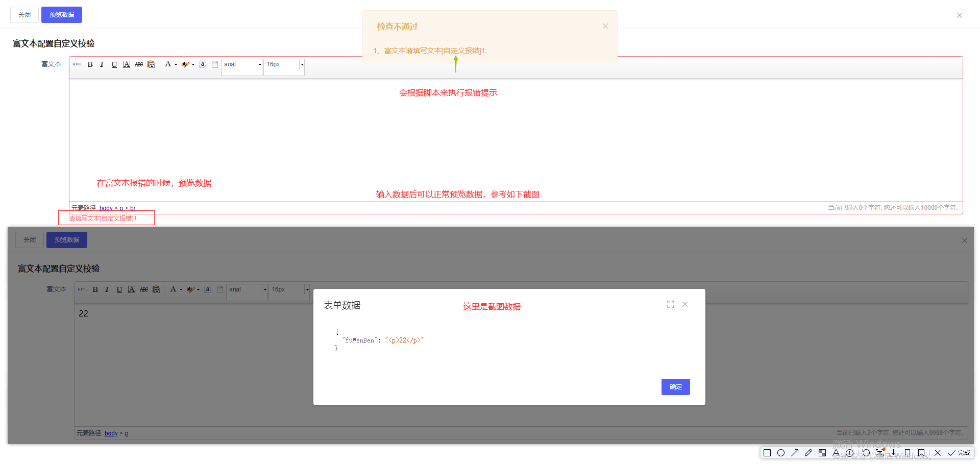Click the character border item in upper toolbar
980x464 pixels.
click(127, 64)
